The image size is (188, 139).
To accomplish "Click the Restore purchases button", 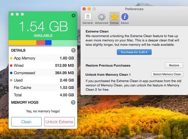I will (x=174, y=65).
